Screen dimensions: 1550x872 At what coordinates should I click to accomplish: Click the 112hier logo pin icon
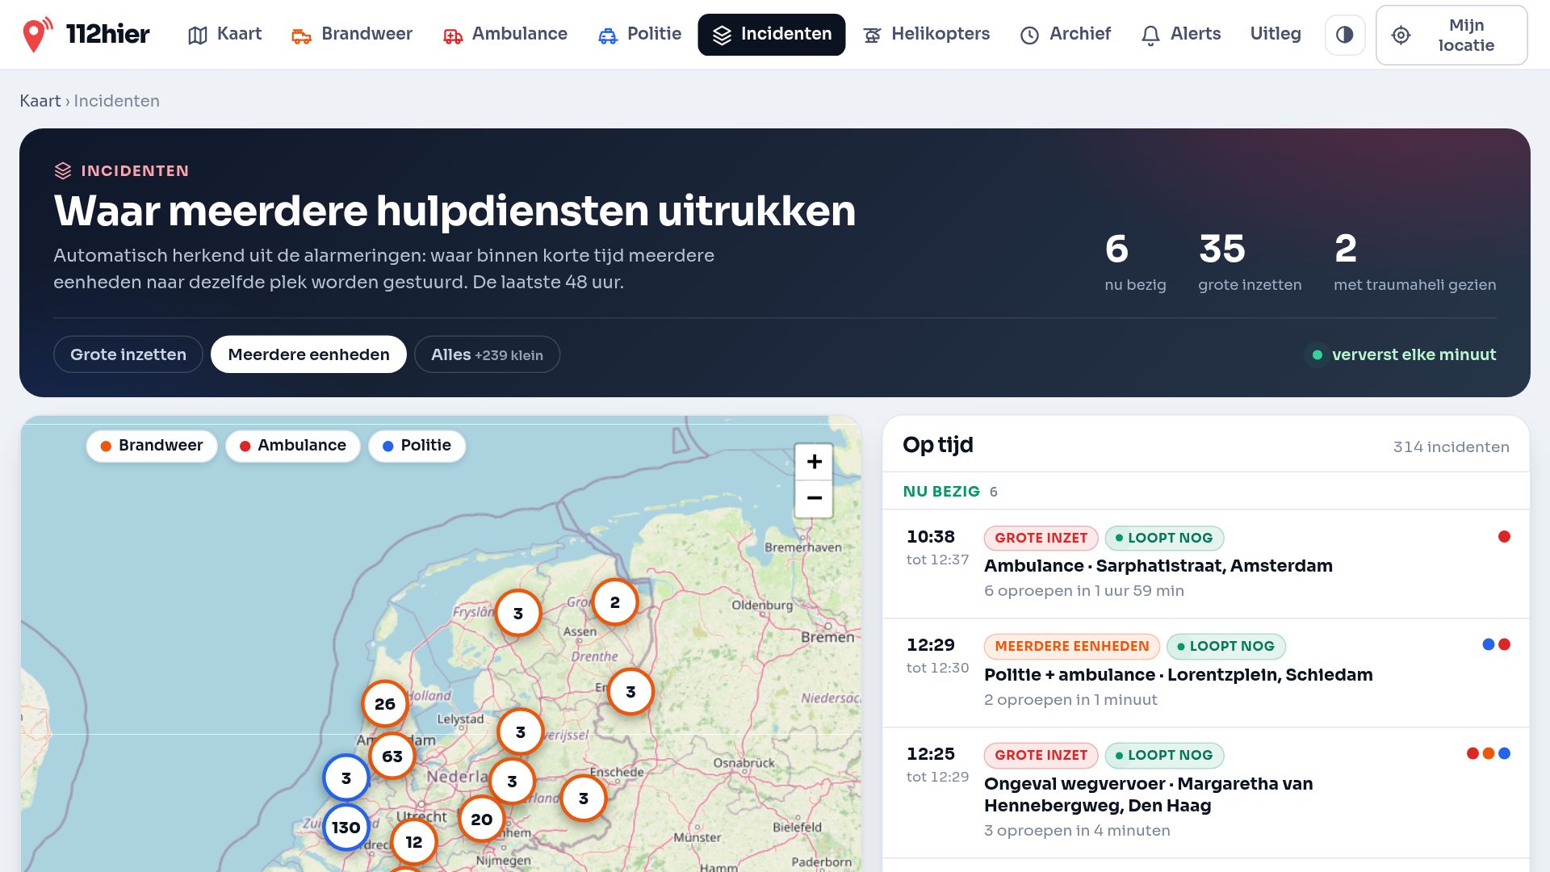(x=36, y=34)
